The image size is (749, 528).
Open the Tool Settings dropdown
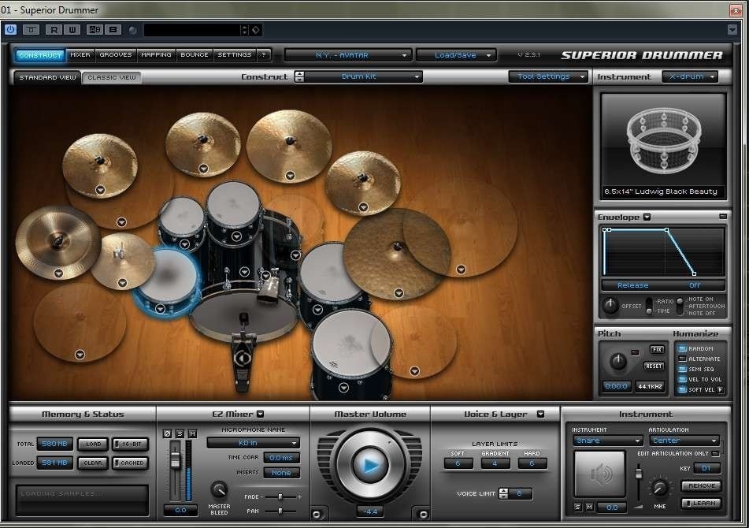point(548,76)
